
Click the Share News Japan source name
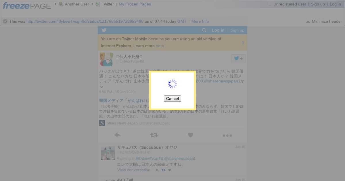click(122, 123)
